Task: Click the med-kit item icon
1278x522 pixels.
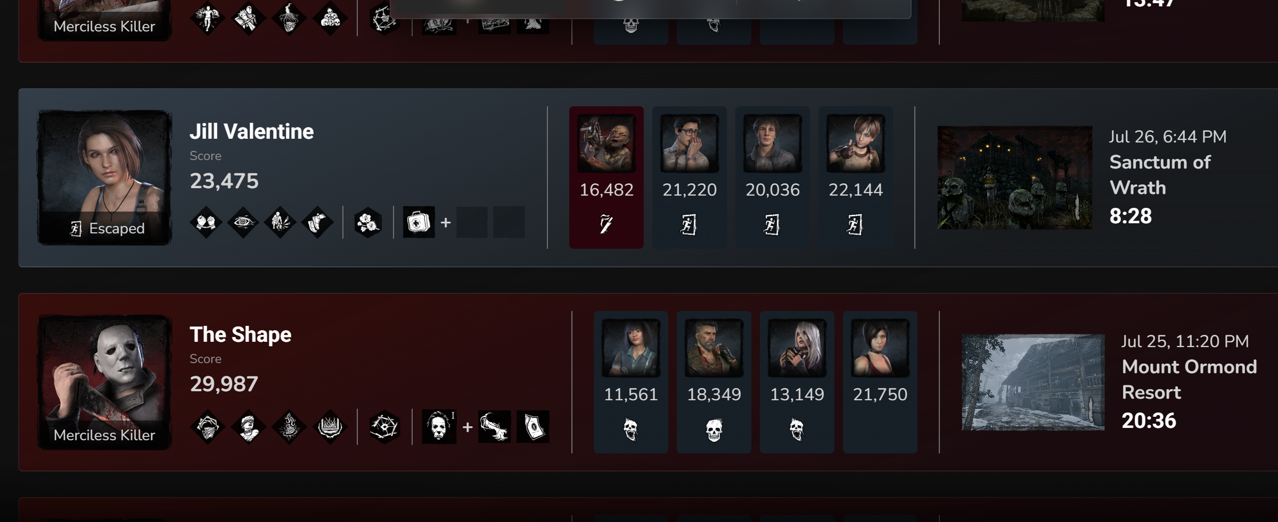Action: (x=419, y=222)
